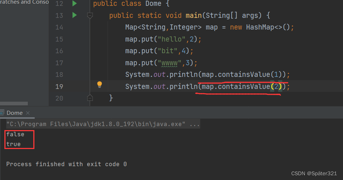Toggle a breakpoint at line number 14
This screenshot has width=343, height=180.
pyautogui.click(x=59, y=27)
